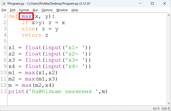Click the string 'x1= ' on line 6
The image size is (171, 111).
coord(75,48)
